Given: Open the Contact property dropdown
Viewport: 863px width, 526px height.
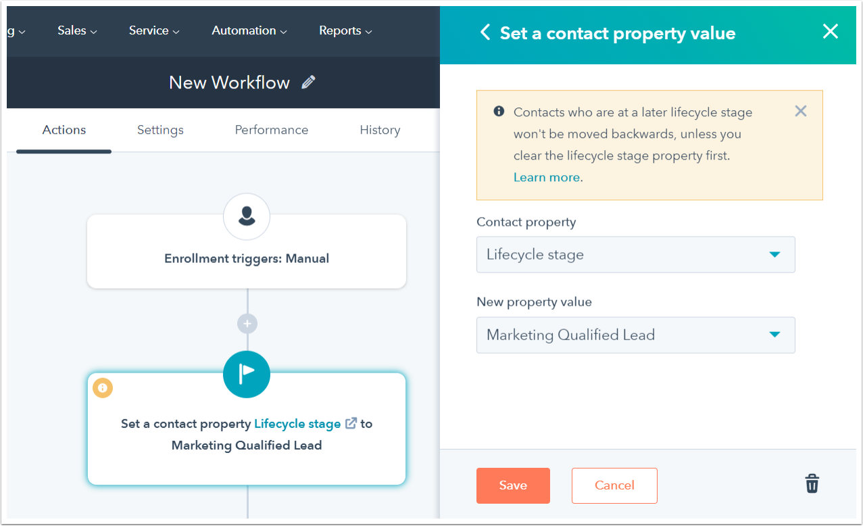Looking at the screenshot, I should [635, 255].
